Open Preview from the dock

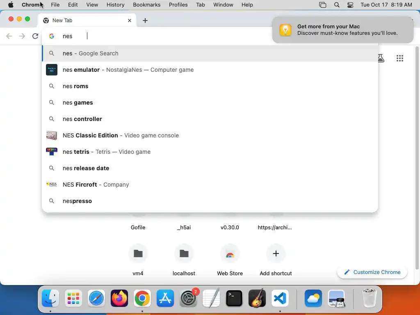[336, 298]
